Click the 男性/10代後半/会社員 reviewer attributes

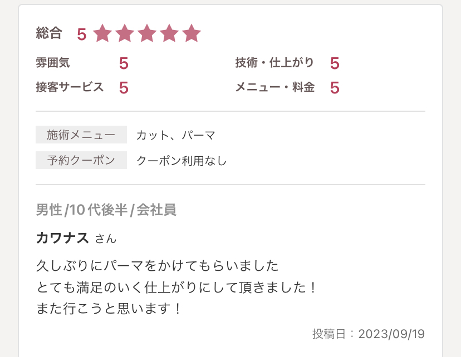(106, 210)
